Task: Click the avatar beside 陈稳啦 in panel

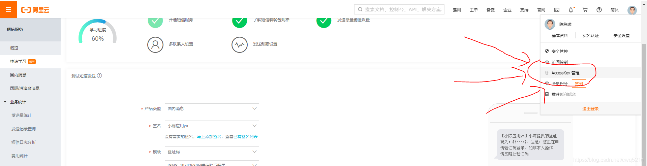Action: 550,24
